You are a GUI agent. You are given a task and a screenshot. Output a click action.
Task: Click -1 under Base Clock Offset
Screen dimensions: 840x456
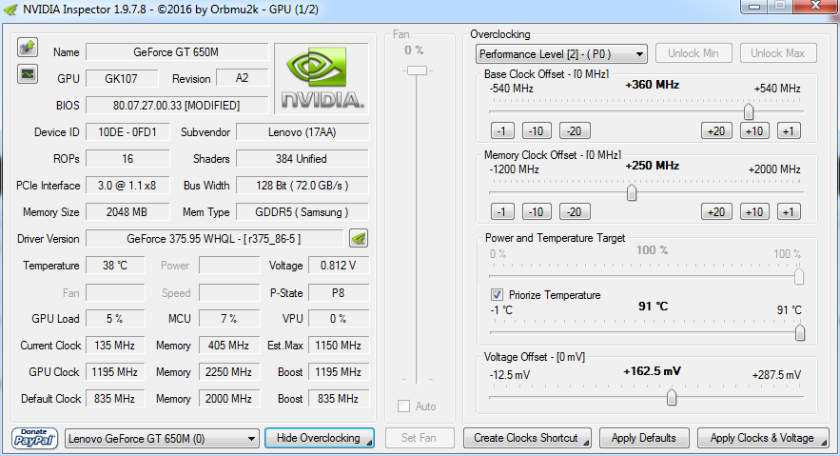[x=502, y=130]
